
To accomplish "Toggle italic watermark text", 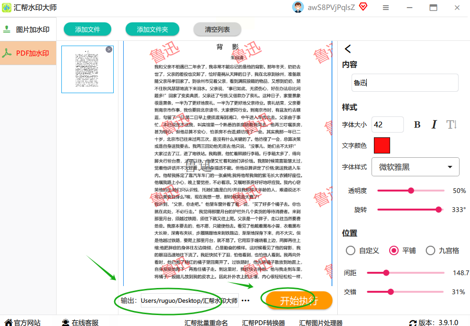I will pos(434,125).
